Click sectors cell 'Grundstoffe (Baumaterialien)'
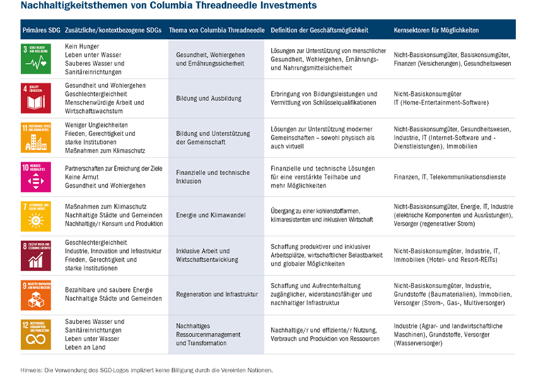536x379 pixels. 434,294
